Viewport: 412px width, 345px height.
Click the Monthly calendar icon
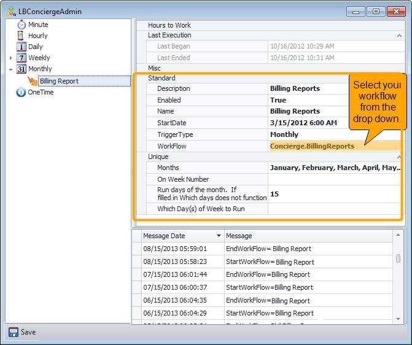tap(21, 69)
